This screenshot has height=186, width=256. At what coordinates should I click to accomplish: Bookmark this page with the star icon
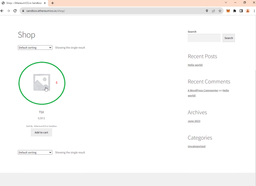pos(220,11)
